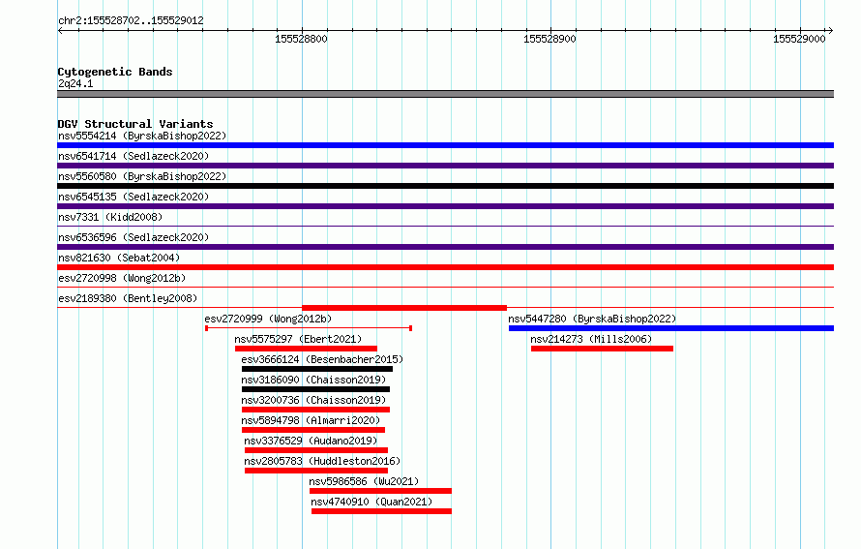
Task: Select the red nsv821630 variant bar
Action: point(445,267)
